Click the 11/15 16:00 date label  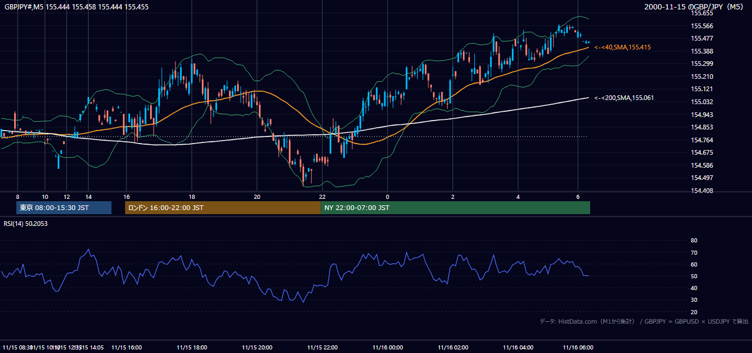[x=127, y=348]
